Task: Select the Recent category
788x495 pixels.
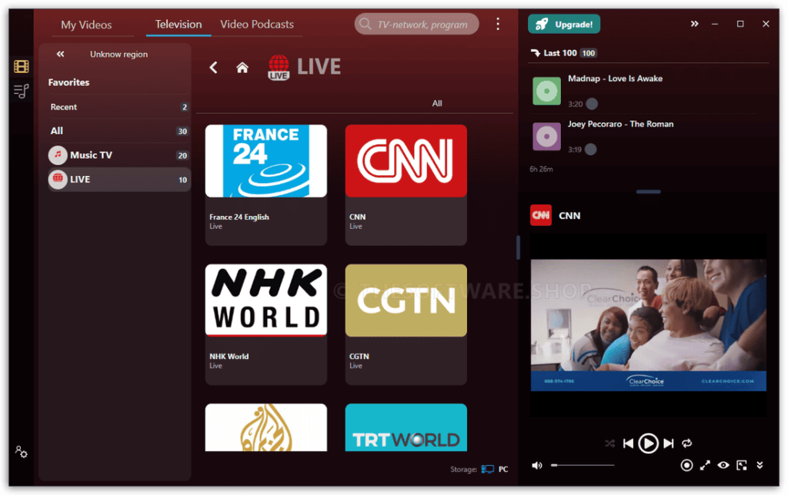Action: click(119, 107)
